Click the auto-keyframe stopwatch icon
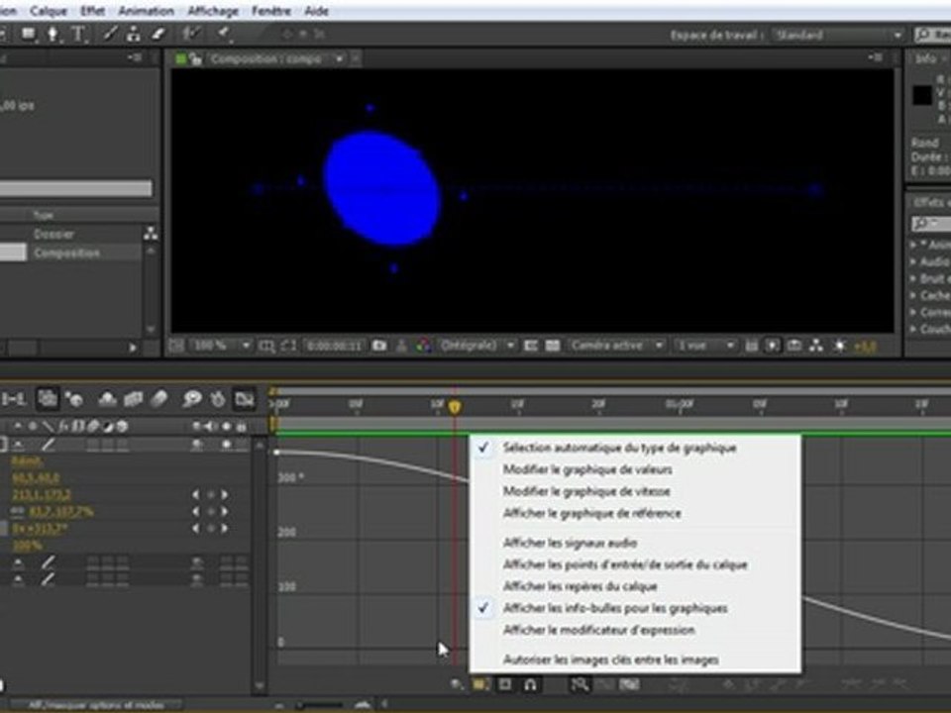The width and height of the screenshot is (951, 713). tap(218, 399)
